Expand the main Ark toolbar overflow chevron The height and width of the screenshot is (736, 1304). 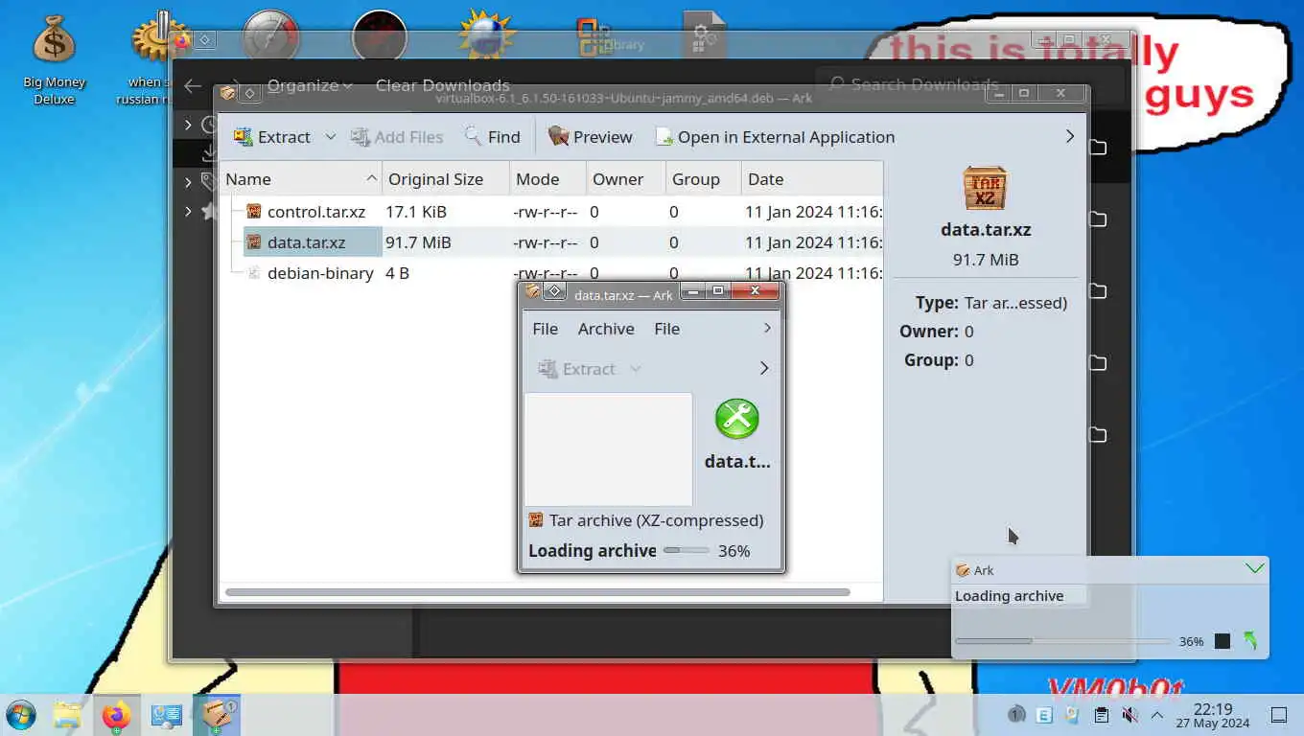[1070, 137]
